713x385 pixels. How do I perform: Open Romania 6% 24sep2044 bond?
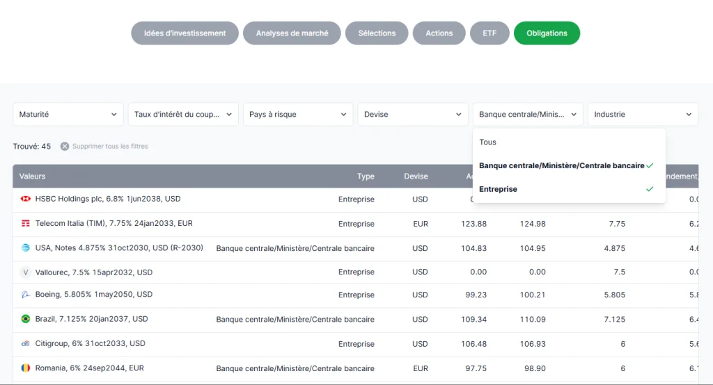(90, 368)
